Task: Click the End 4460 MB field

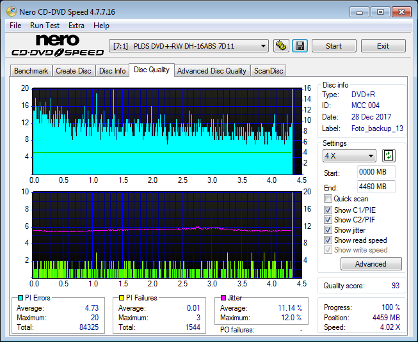Action: [x=376, y=187]
